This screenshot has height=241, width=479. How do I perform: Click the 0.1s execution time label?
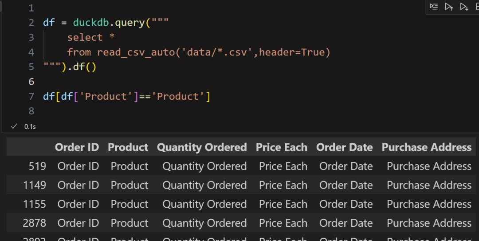pyautogui.click(x=30, y=126)
